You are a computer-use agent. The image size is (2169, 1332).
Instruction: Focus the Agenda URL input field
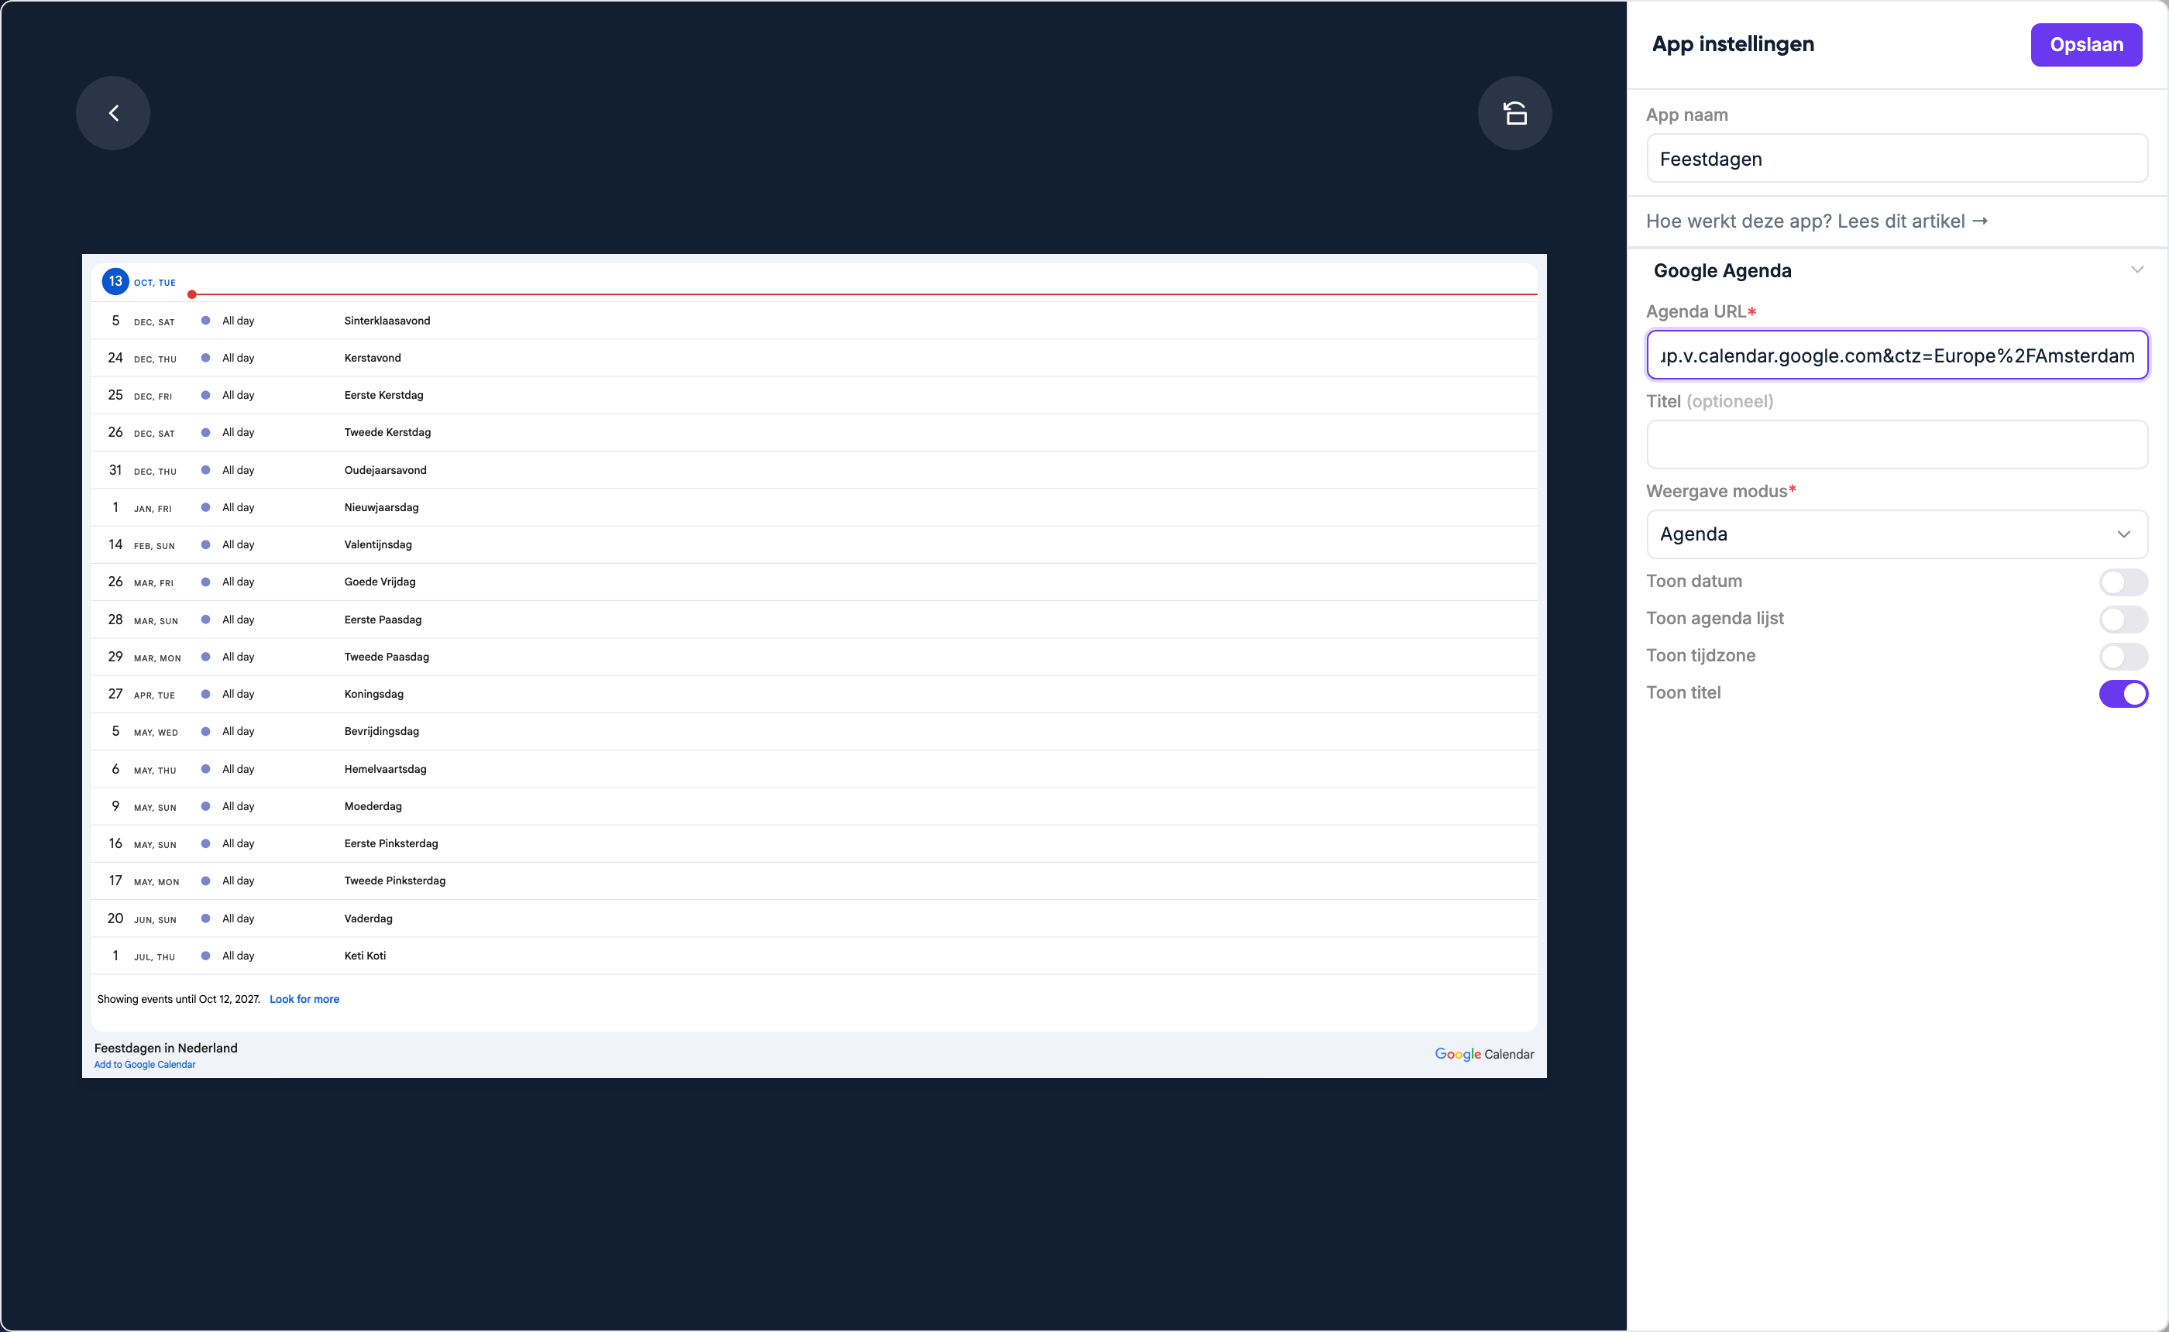pos(1897,355)
